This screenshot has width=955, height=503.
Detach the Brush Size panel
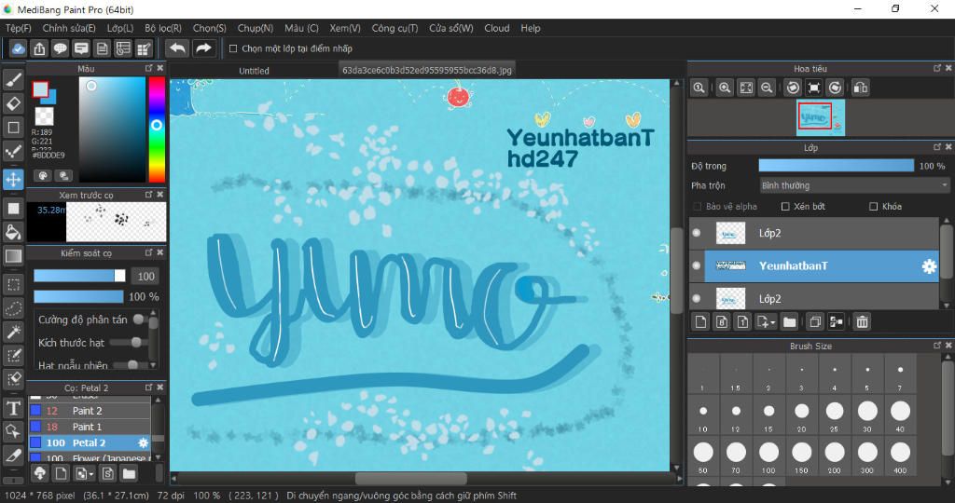937,346
